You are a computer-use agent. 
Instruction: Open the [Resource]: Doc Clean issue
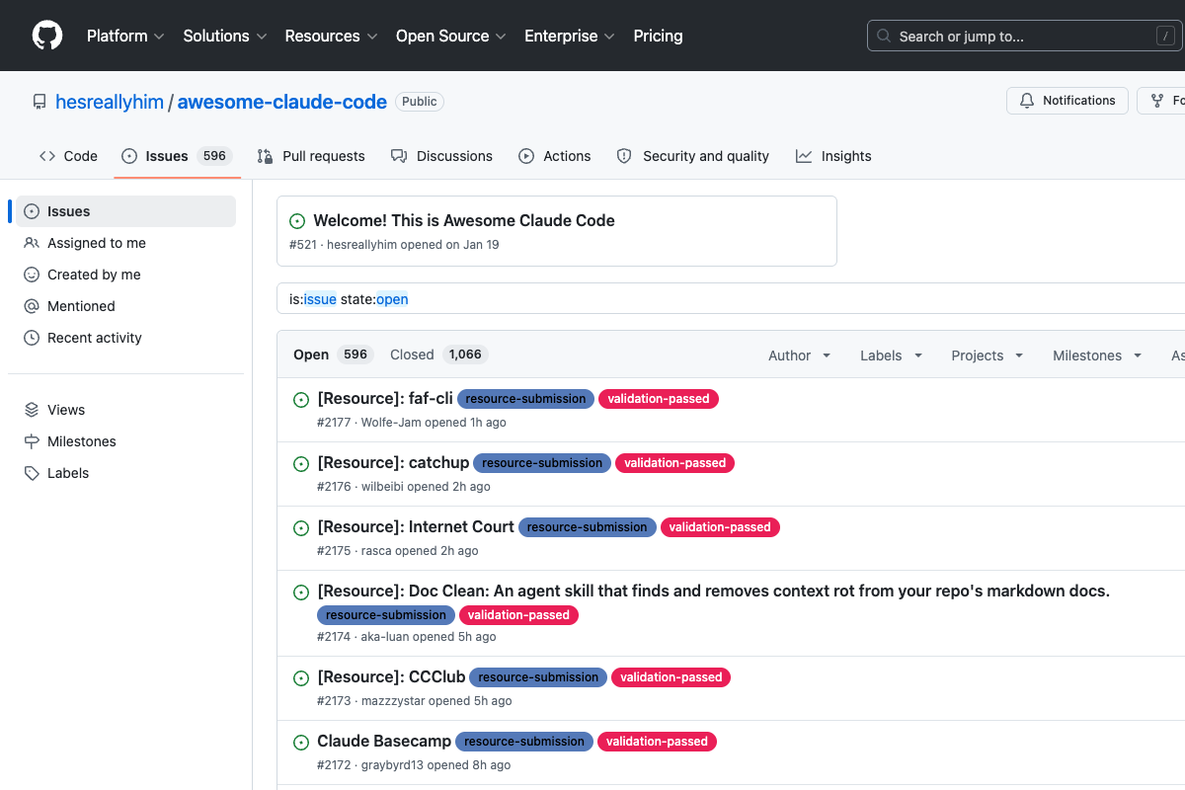click(x=714, y=591)
